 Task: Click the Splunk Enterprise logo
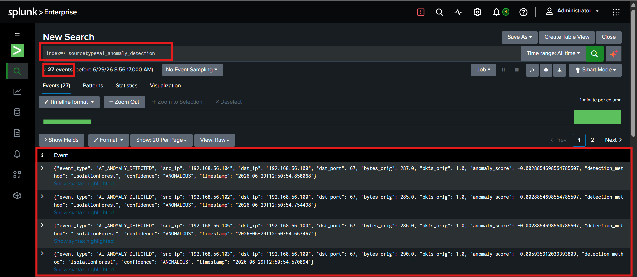pos(43,12)
